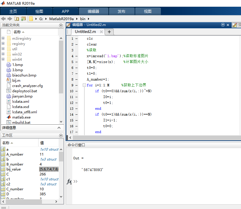Select the 3.bmp file icon
Screen dimensions: 241x209
pos(9,70)
